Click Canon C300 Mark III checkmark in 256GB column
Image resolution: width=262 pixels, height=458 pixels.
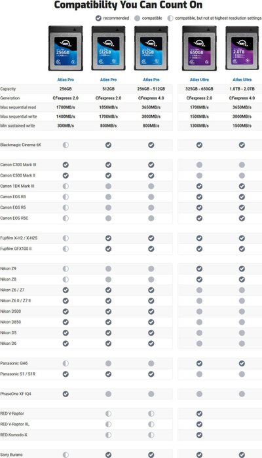(x=65, y=165)
